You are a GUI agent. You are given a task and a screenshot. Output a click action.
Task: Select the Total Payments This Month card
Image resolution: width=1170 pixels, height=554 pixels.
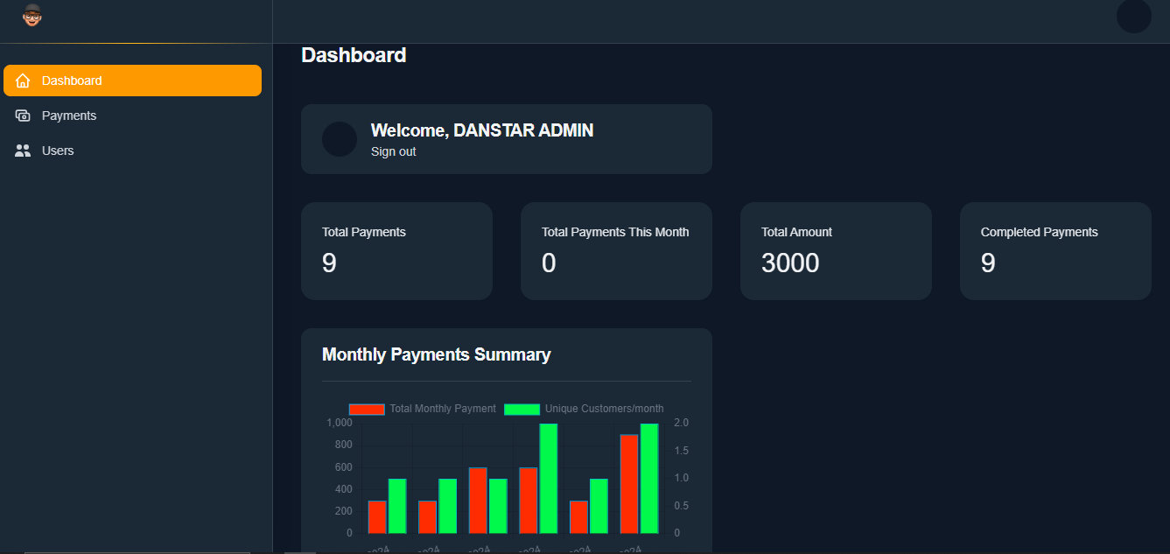(616, 251)
